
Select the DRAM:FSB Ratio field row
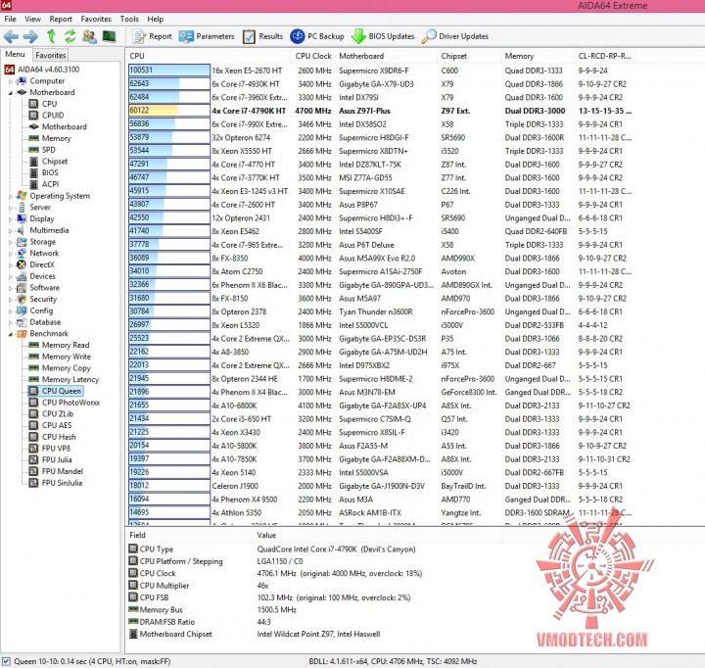click(x=314, y=622)
